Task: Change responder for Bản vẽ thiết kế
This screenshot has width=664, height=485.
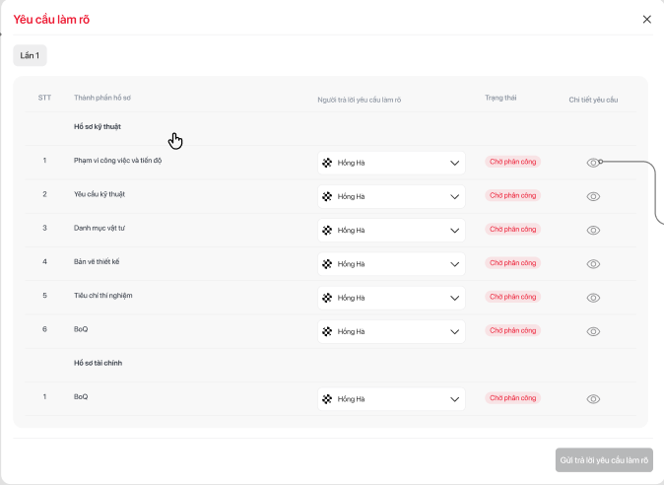Action: coord(391,264)
